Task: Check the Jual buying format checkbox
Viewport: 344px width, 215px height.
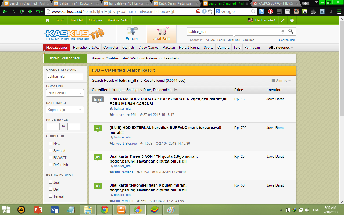Action: tap(51, 182)
